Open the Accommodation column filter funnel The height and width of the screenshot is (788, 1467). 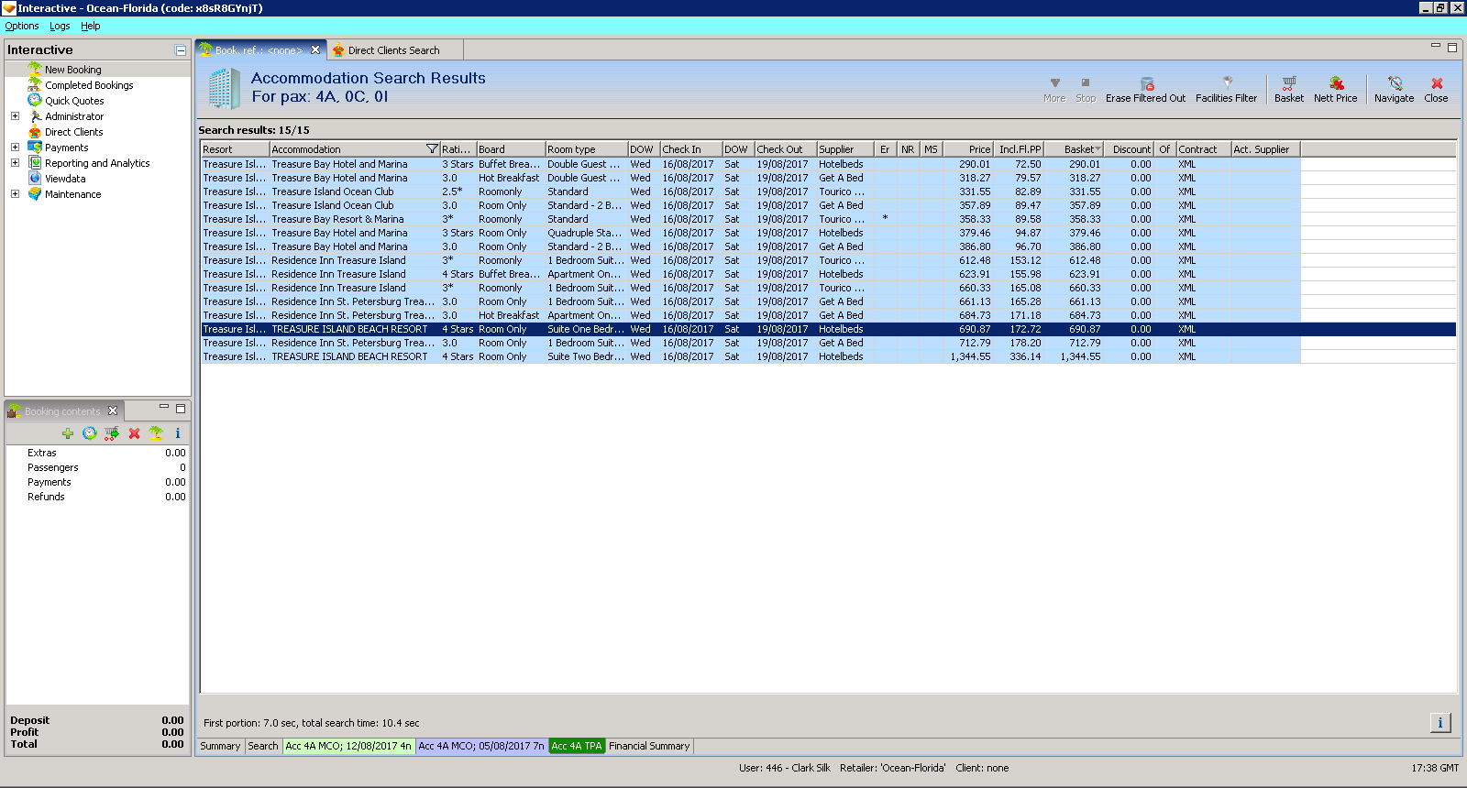click(x=432, y=149)
